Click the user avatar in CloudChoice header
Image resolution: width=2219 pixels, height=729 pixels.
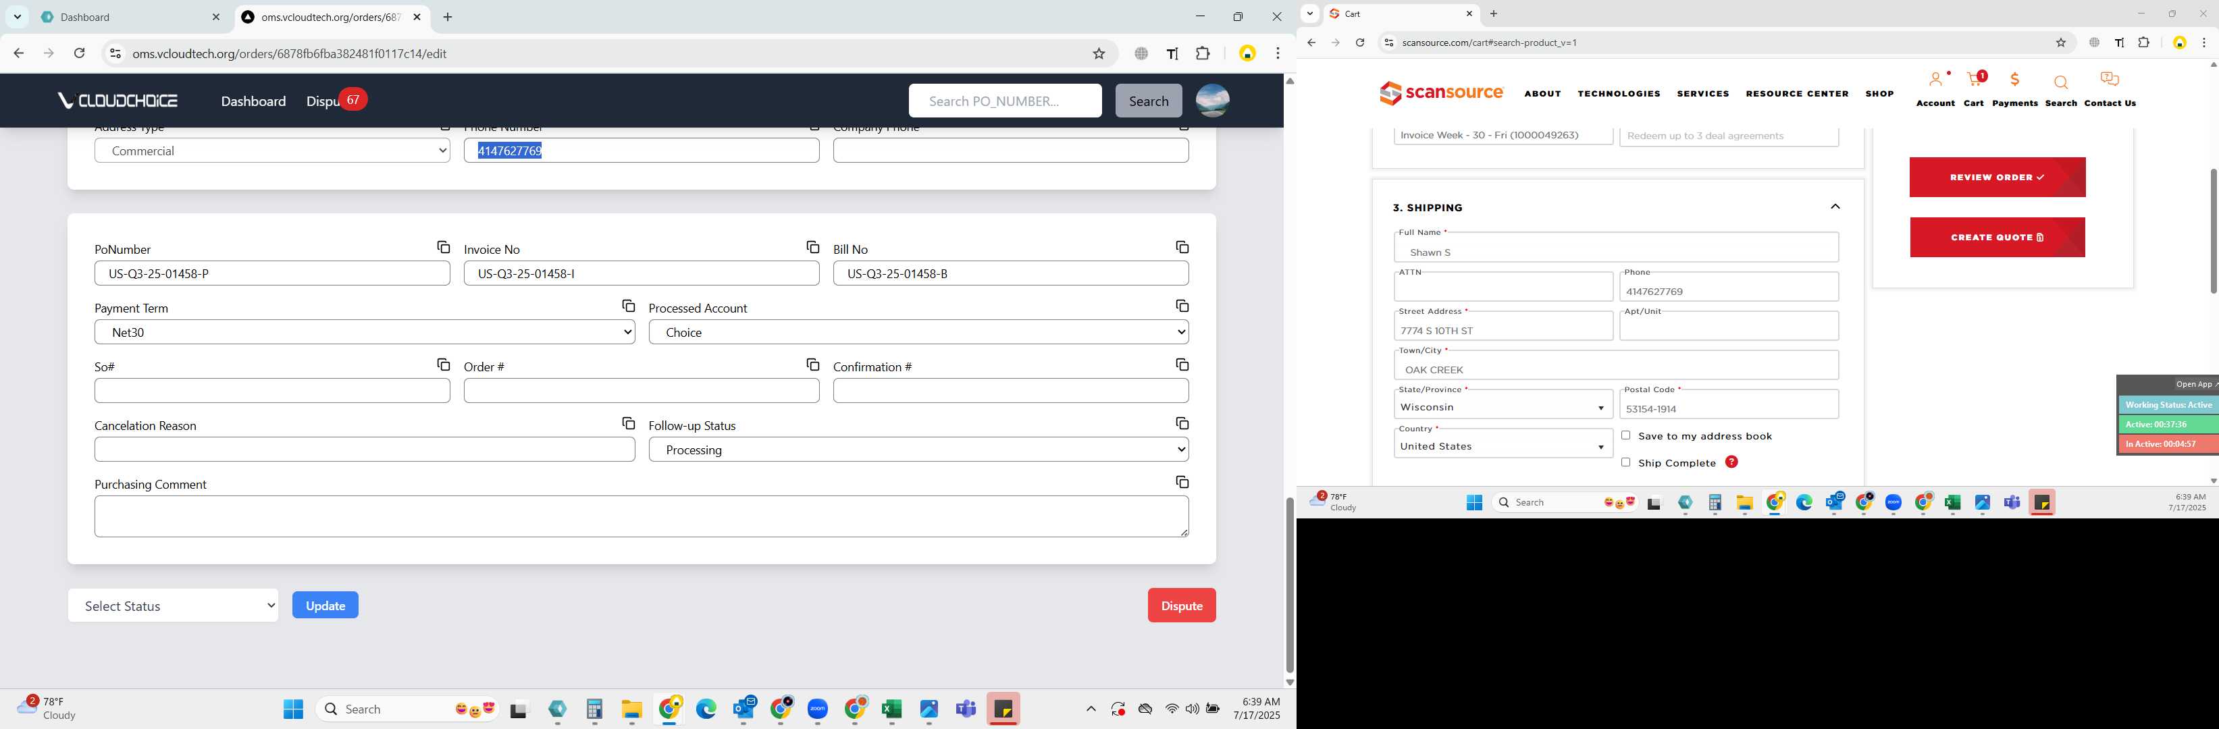(1212, 101)
